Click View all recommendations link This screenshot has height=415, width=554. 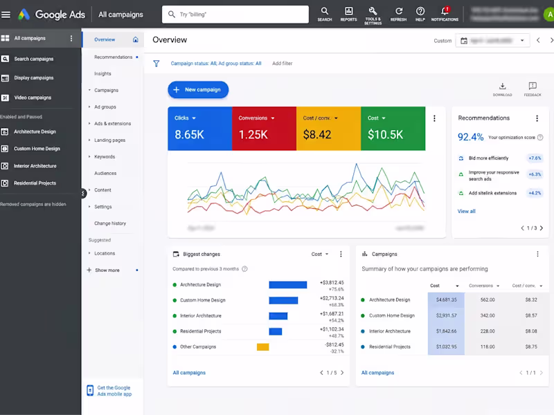tap(466, 212)
